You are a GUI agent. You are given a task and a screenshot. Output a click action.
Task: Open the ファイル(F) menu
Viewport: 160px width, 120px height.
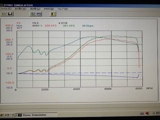pyautogui.click(x=6, y=9)
